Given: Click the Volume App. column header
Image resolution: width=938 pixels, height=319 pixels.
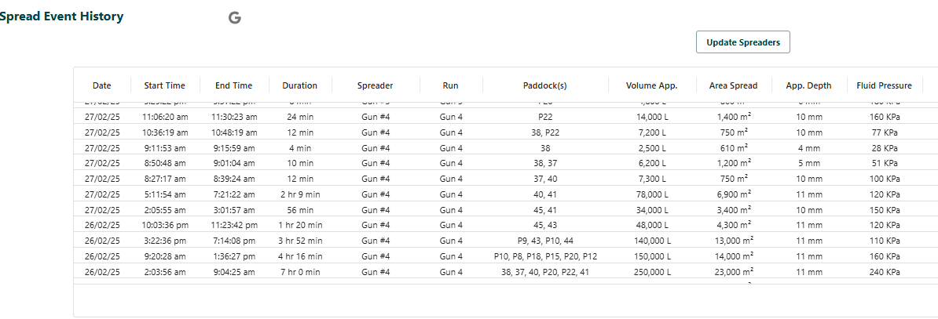Looking at the screenshot, I should click(x=651, y=85).
